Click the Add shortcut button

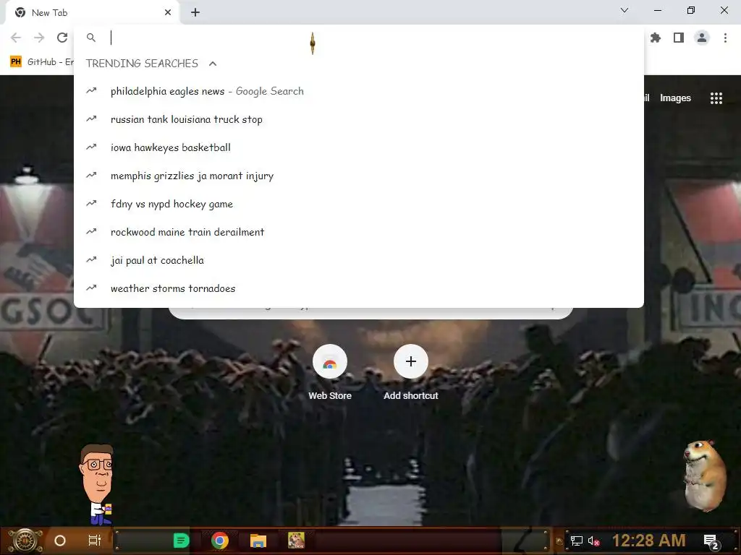coord(411,372)
